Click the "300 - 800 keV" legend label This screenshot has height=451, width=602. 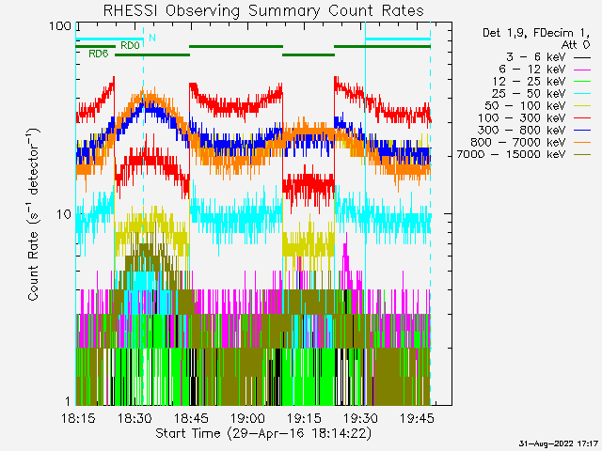pos(522,130)
